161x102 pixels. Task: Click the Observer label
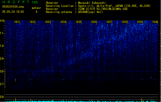point(52,3)
